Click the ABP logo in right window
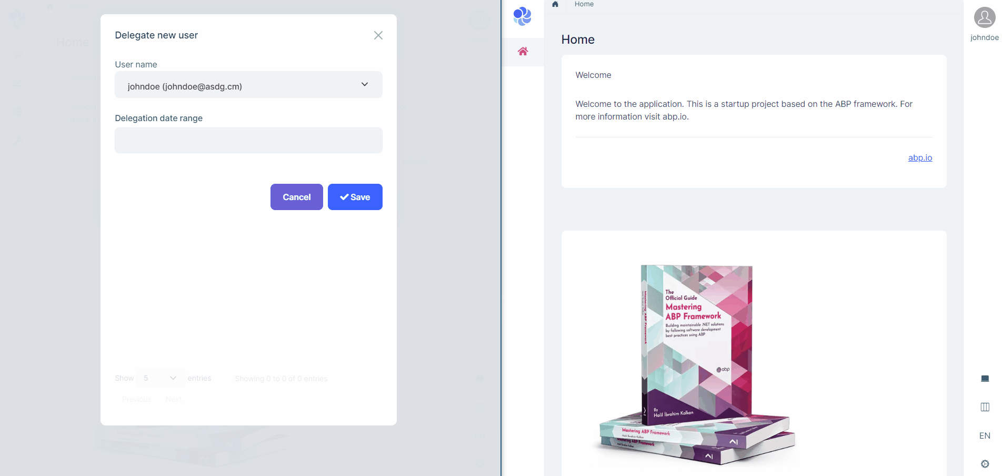Viewport: 1002px width, 476px height. point(523,16)
